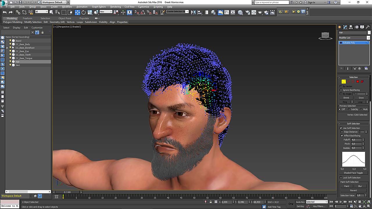Click the Grow selection button
Screen dimensions: 372x209
pos(361,98)
